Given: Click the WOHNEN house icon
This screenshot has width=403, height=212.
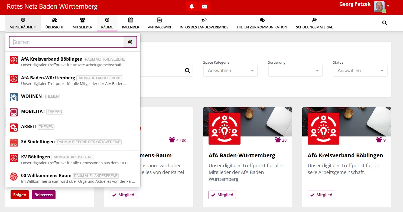Looking at the screenshot, I should pos(14,97).
